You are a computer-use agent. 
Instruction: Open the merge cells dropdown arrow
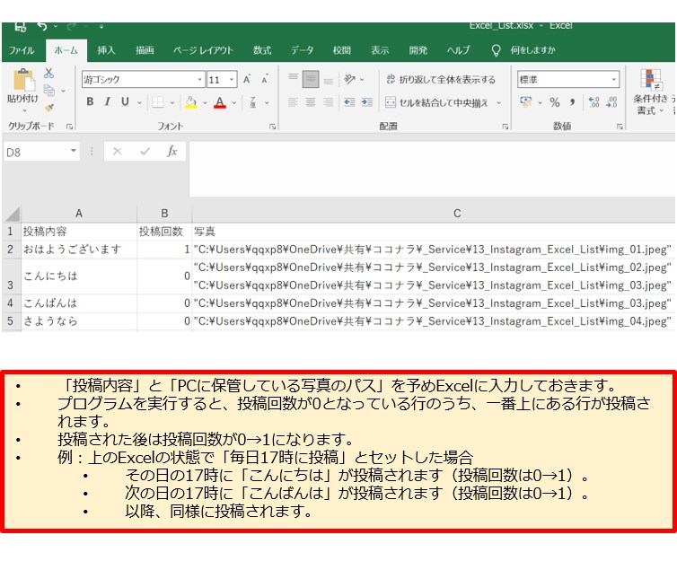[498, 102]
